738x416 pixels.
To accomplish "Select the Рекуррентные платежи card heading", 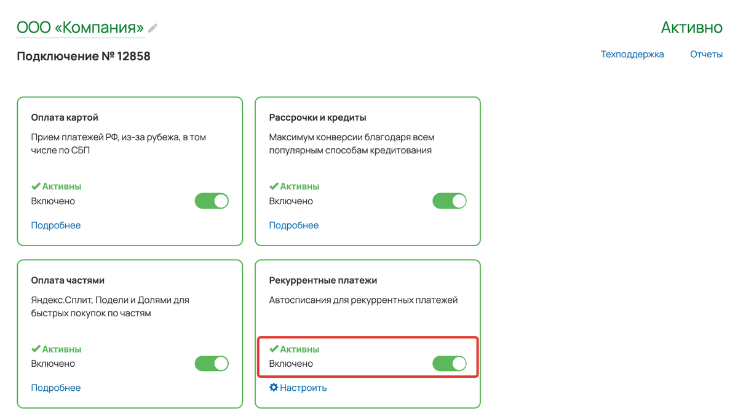I will click(323, 280).
